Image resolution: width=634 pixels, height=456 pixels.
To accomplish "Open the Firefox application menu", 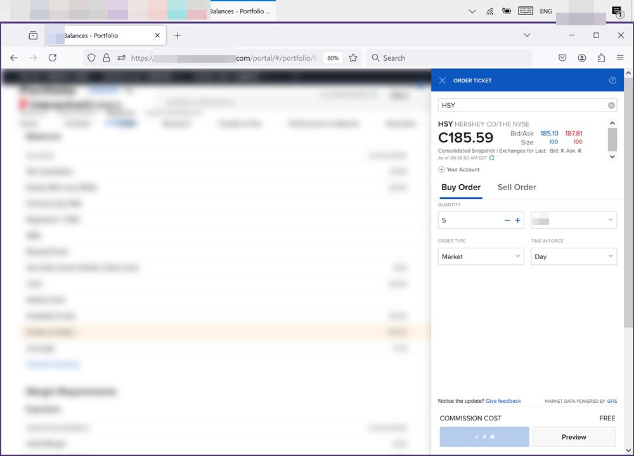I will 620,58.
